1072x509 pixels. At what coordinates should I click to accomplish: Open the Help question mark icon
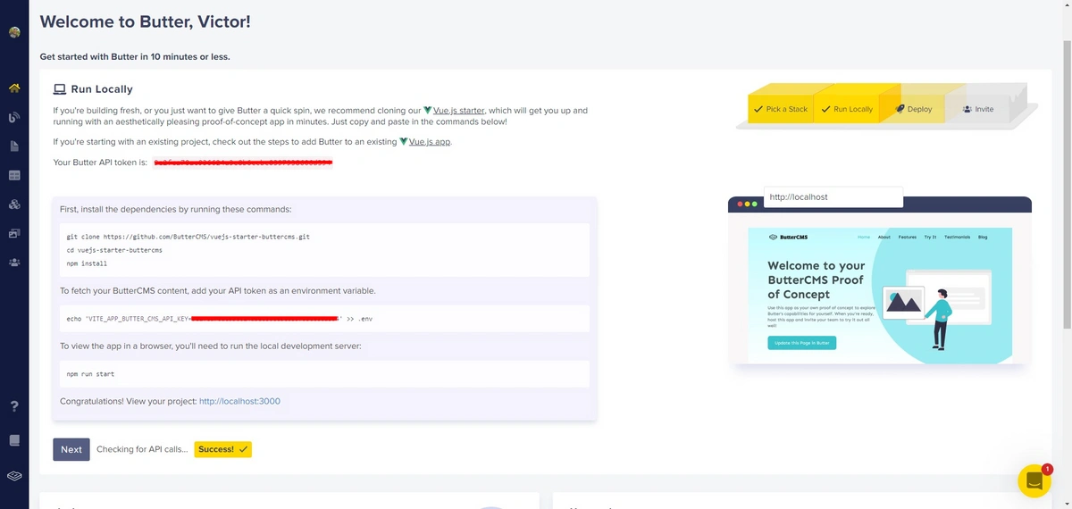tap(14, 406)
